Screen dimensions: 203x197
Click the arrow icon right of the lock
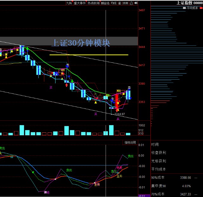[x=136, y=3]
